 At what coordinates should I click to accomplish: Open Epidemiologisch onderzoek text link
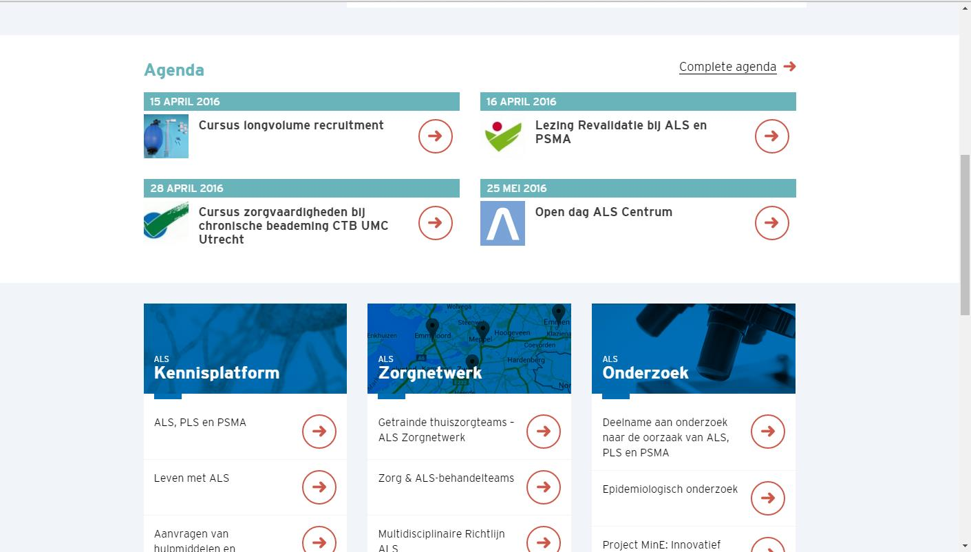[x=670, y=489]
